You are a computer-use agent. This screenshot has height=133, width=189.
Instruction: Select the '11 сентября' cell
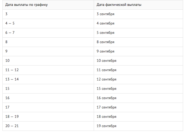pos(138,70)
